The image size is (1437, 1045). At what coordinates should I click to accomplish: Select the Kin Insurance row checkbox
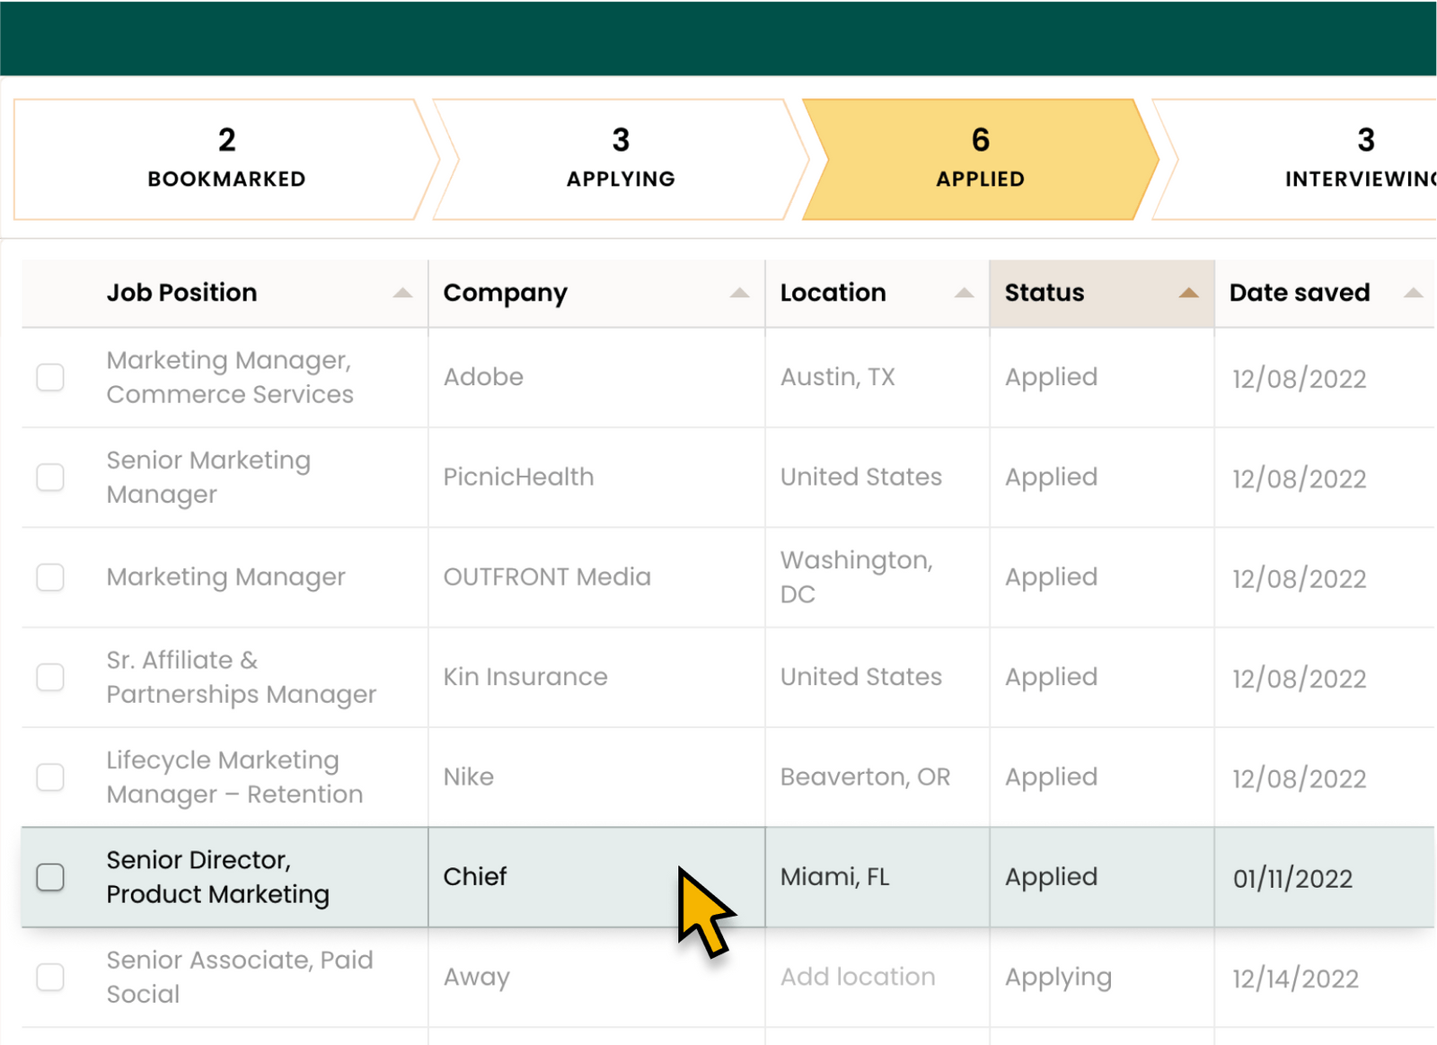click(x=49, y=677)
